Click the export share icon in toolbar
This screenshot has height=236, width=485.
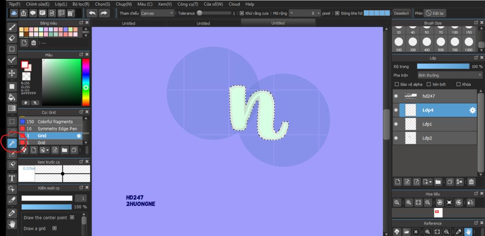[x=24, y=13]
